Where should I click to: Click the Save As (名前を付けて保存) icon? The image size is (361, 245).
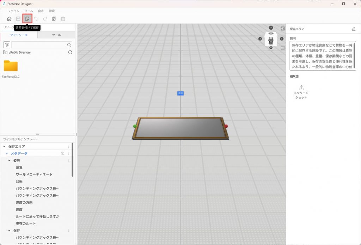point(27,19)
